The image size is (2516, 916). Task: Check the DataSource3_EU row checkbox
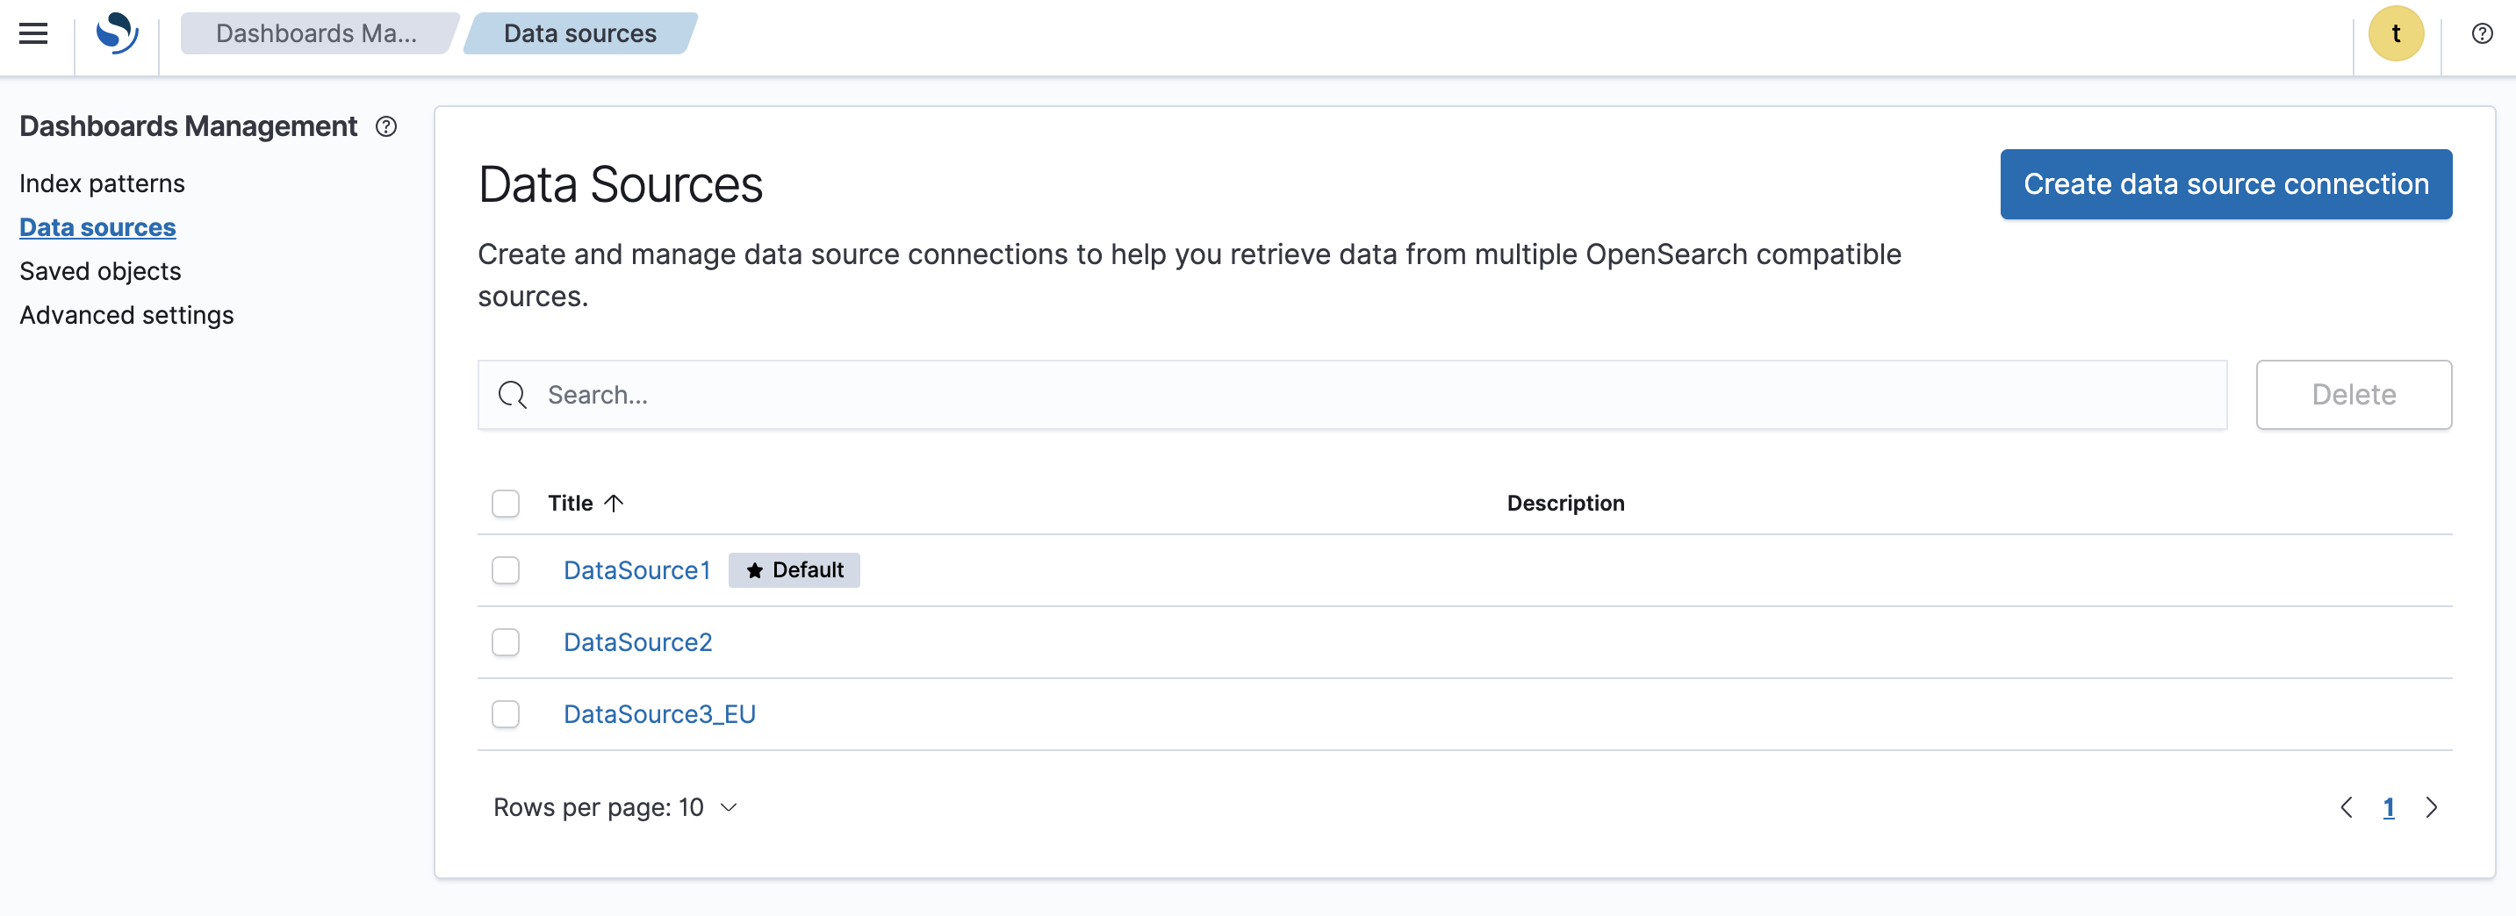tap(506, 714)
